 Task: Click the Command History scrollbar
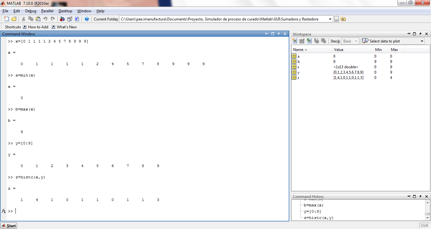point(427,210)
